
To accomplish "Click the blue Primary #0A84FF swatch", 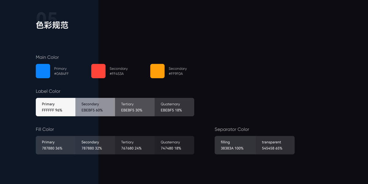I will point(43,71).
